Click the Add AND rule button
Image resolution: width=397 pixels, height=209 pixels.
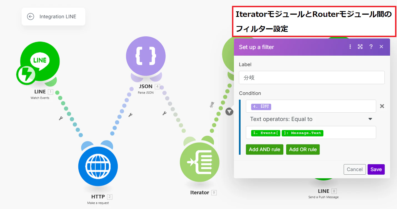tap(264, 149)
